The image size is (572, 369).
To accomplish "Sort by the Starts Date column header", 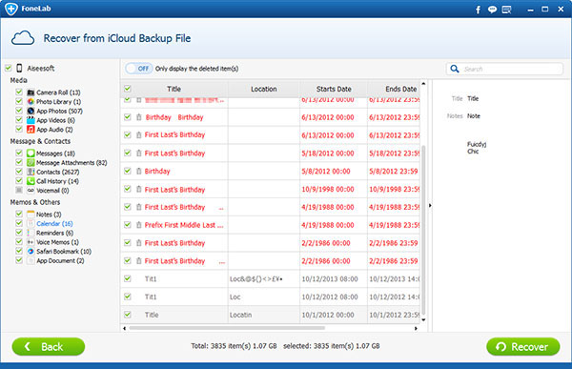I will tap(334, 89).
